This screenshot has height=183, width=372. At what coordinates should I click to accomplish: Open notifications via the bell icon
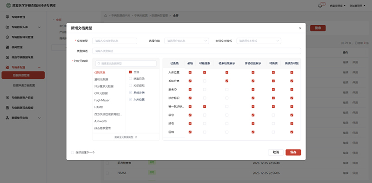click(320, 6)
